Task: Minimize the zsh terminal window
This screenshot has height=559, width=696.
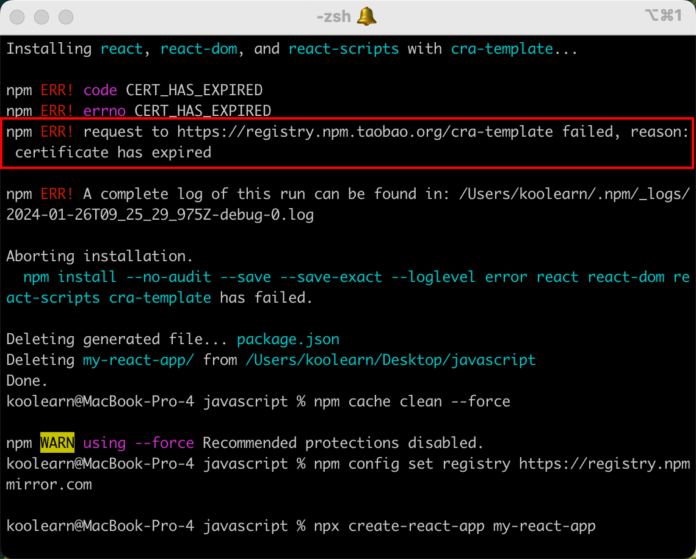Action: click(42, 17)
